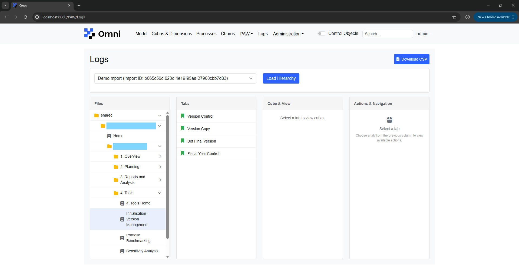View site information icon in address bar
The image size is (519, 278).
coord(37,17)
